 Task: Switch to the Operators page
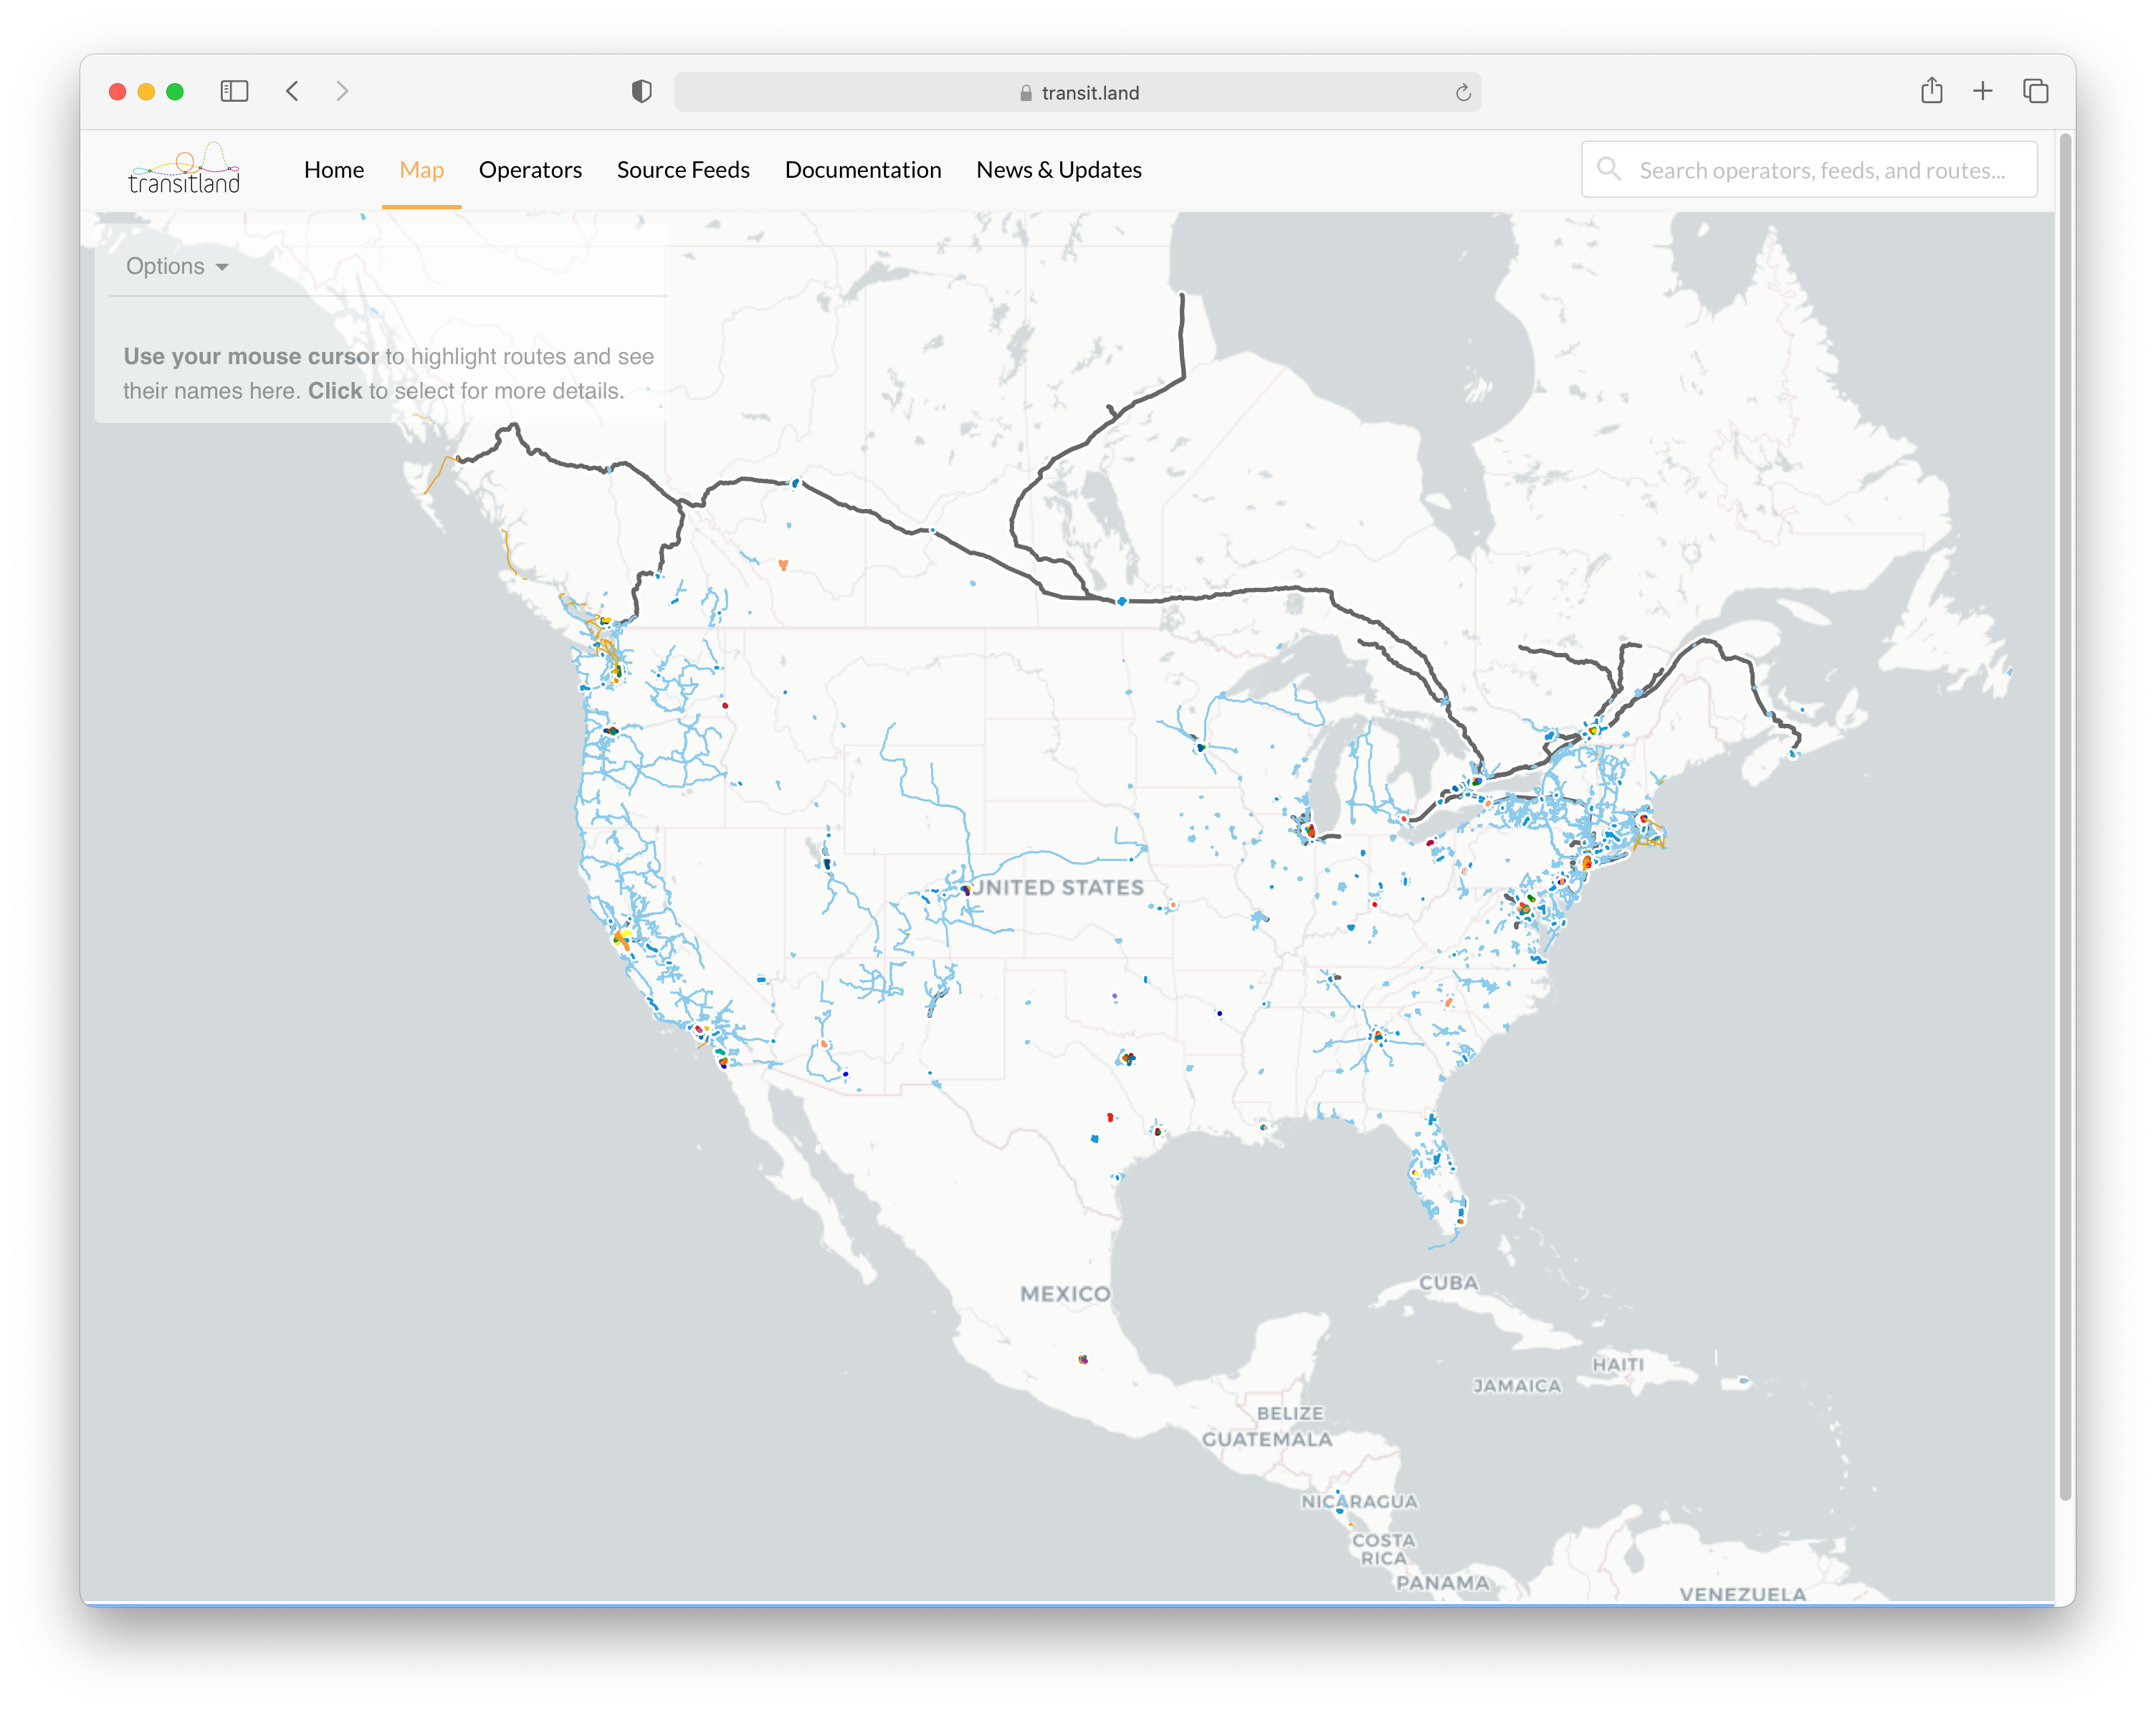[x=530, y=170]
